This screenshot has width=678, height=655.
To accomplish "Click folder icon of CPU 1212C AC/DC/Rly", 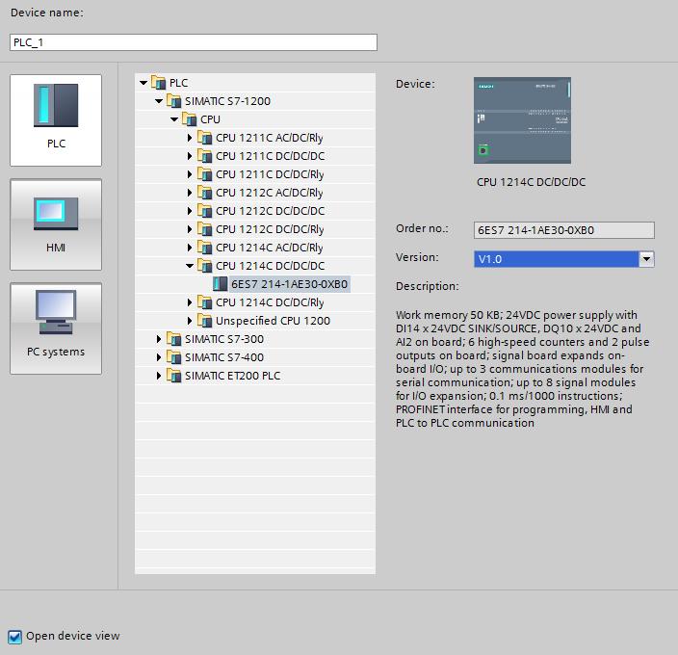I will (x=204, y=193).
